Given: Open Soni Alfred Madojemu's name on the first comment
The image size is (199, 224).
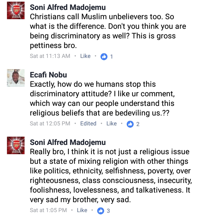Looking at the screenshot, I should pyautogui.click(x=68, y=8).
